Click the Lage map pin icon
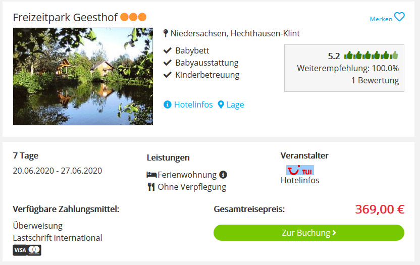Screen dimensions: 420x265 coord(221,104)
